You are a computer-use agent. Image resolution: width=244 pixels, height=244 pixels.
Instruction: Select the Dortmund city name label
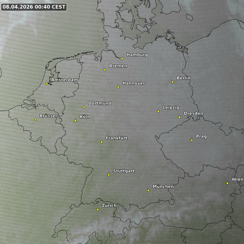click(x=100, y=103)
